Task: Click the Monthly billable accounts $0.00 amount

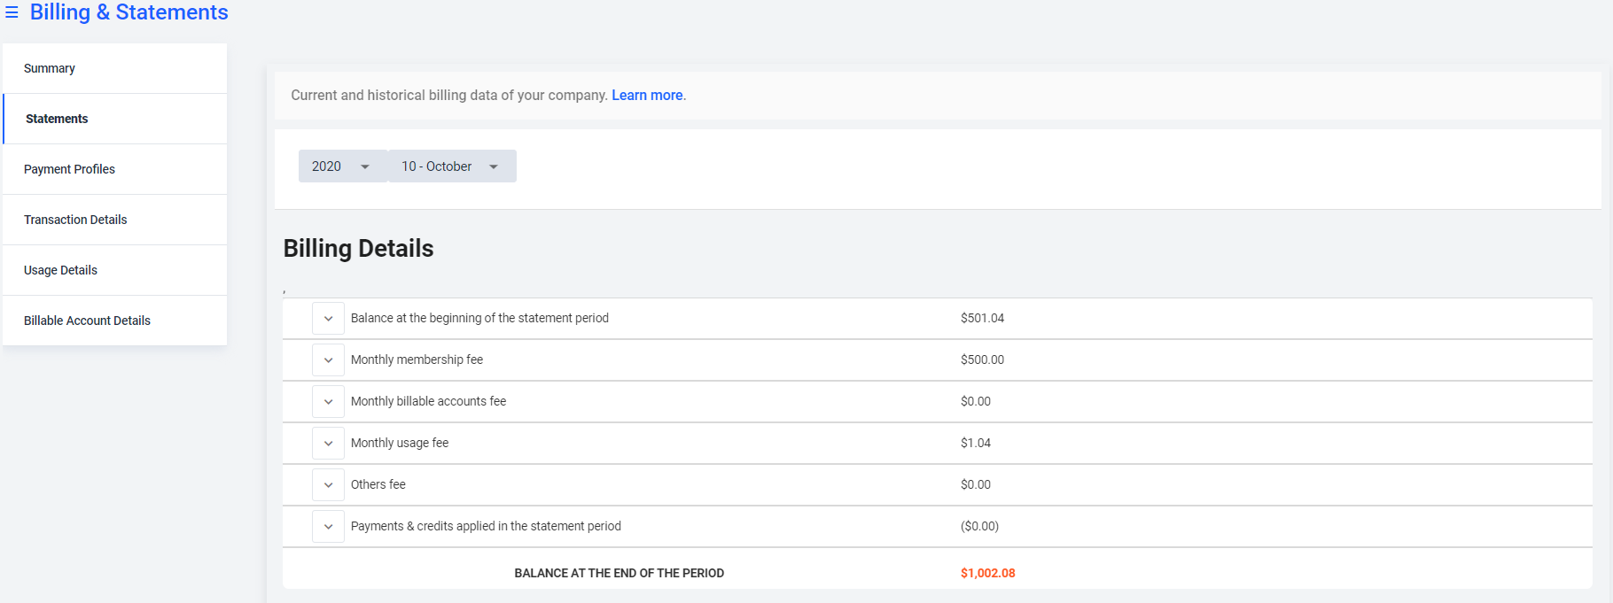Action: click(x=976, y=401)
